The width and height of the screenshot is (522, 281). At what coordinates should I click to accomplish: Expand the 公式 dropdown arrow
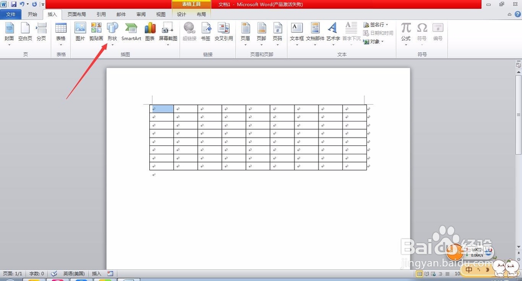[x=406, y=44]
